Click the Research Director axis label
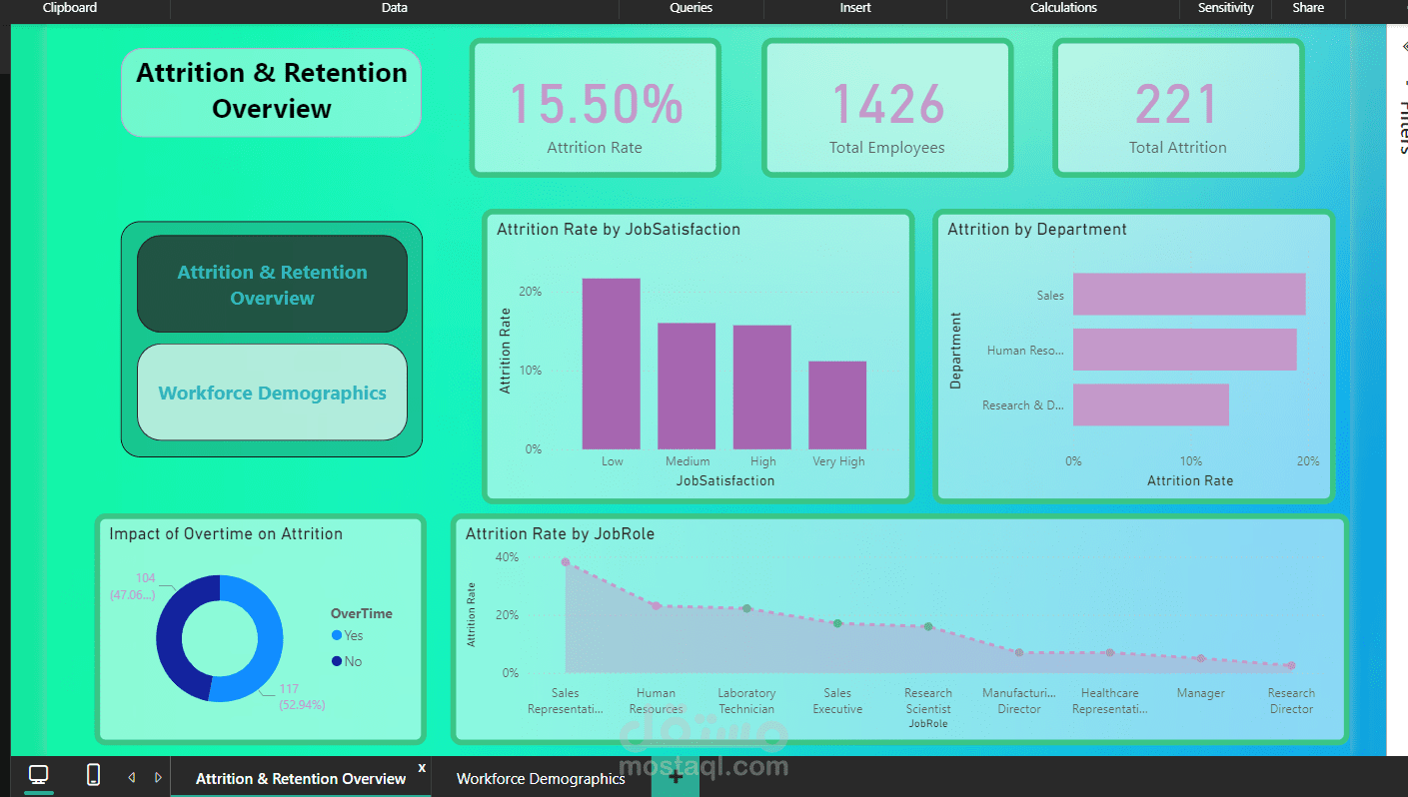Image resolution: width=1408 pixels, height=797 pixels. (1291, 701)
